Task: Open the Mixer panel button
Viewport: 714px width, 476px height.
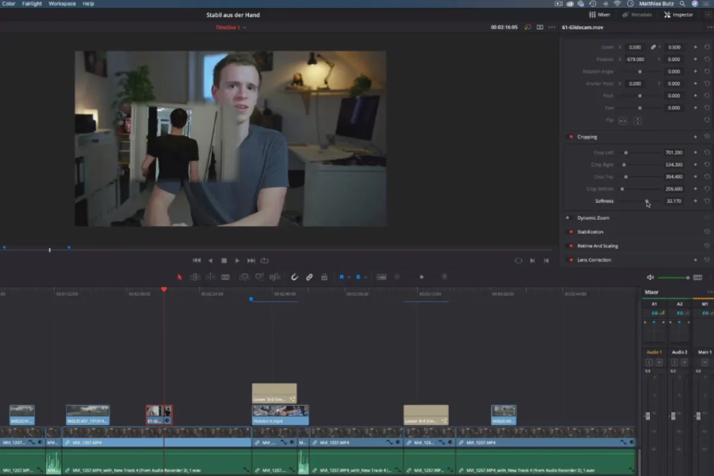Action: pos(600,14)
